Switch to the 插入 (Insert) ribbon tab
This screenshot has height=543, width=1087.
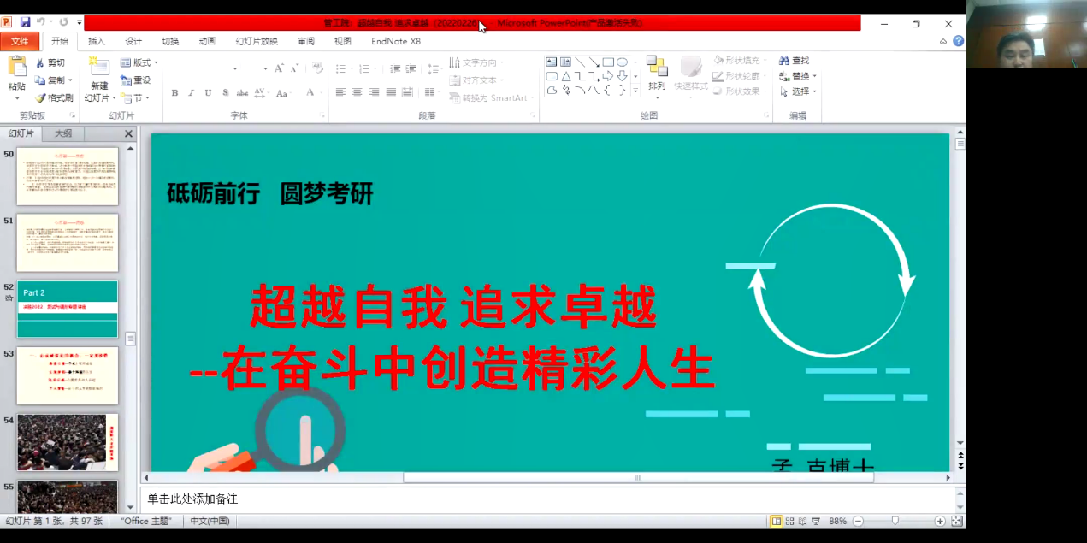tap(97, 41)
